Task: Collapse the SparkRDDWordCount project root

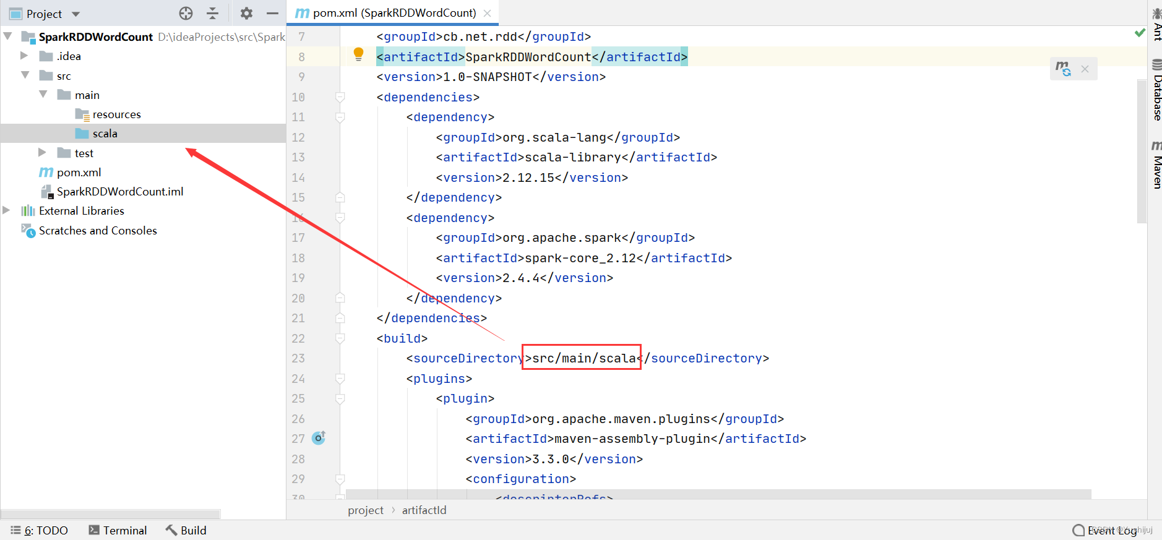Action: (x=8, y=36)
